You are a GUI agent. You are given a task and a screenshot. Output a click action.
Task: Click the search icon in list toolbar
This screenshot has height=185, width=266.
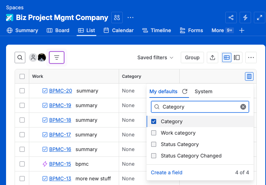(x=20, y=57)
